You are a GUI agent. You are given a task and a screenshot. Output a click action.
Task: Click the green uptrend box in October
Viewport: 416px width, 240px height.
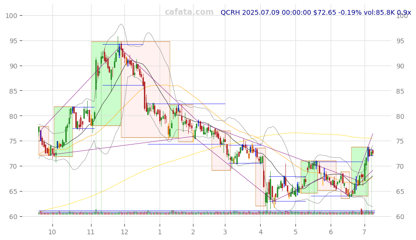(63, 132)
